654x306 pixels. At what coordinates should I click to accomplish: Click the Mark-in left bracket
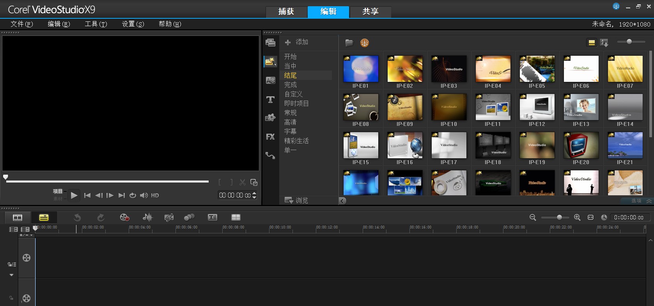pyautogui.click(x=220, y=182)
